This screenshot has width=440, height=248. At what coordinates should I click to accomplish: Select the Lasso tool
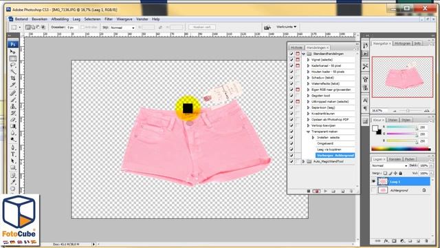(12, 65)
